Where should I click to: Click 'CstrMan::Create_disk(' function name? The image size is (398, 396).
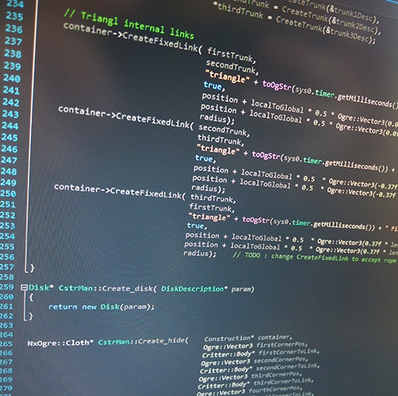pos(107,288)
